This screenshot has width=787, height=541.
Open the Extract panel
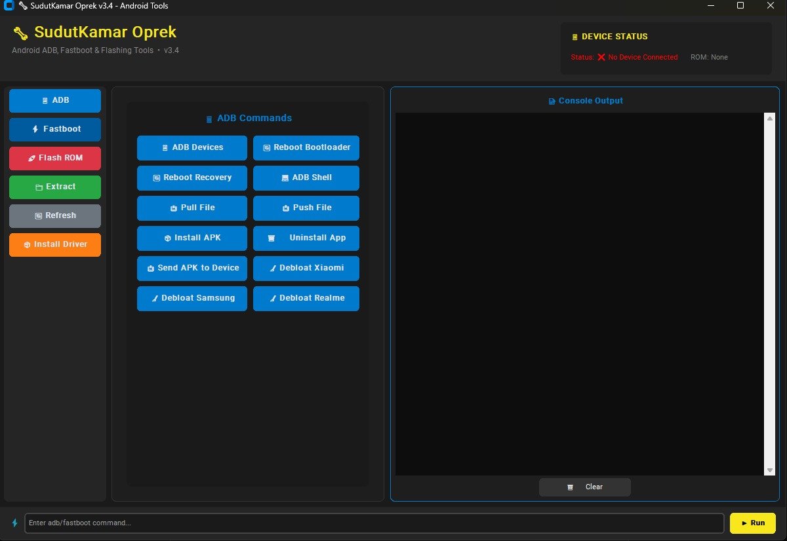pos(55,187)
